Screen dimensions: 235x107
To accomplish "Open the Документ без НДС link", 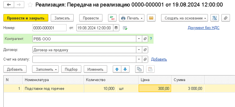I will 203,28.
